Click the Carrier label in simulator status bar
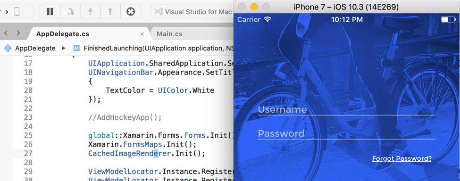The width and height of the screenshot is (460, 181). (249, 20)
